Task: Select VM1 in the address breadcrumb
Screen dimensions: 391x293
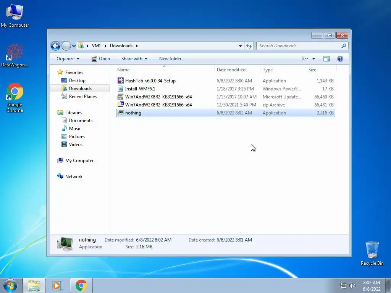Action: 97,46
